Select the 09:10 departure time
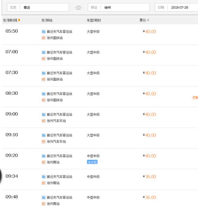This screenshot has width=198, height=206. [x=12, y=135]
